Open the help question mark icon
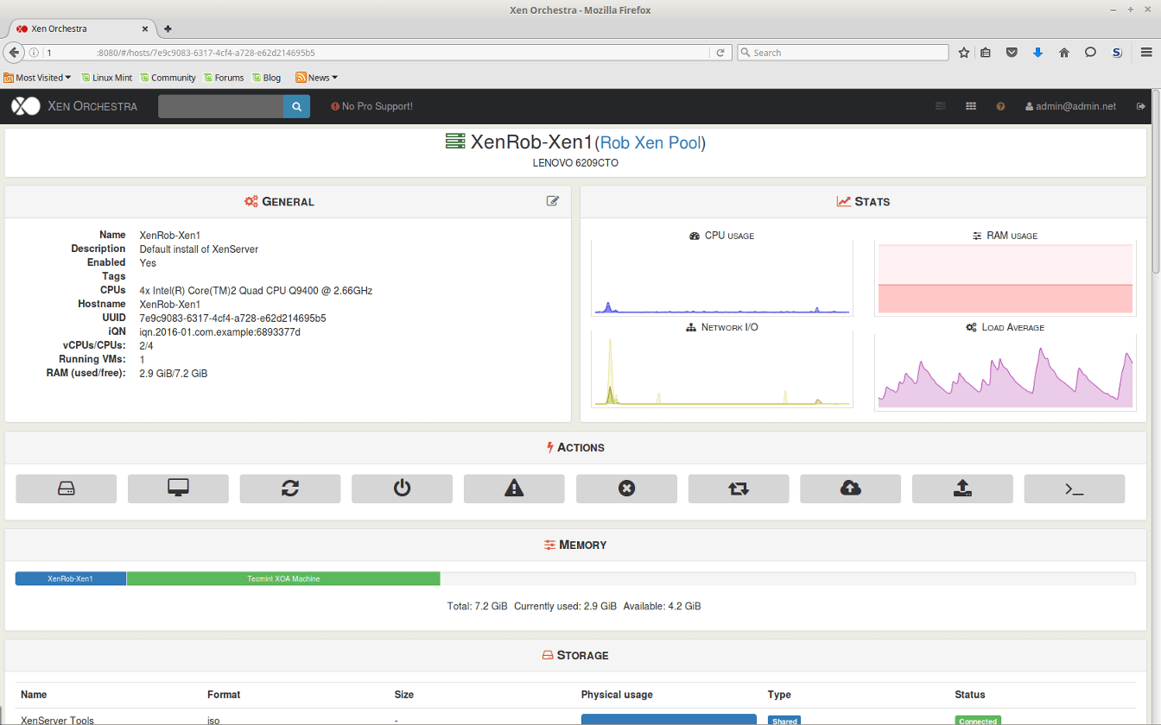Screen dimensions: 1161x725 pyautogui.click(x=1000, y=106)
